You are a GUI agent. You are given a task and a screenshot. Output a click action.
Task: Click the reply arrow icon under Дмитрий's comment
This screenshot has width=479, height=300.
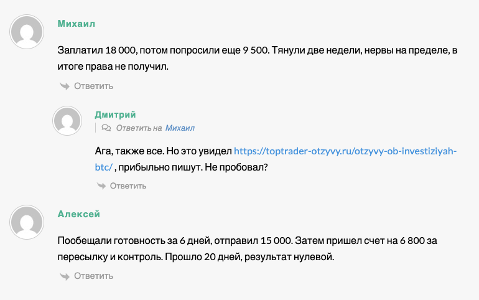(101, 185)
